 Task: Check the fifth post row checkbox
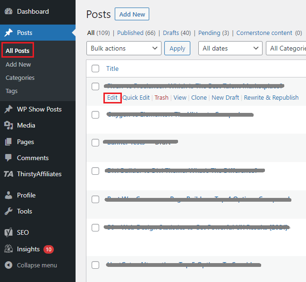(95, 199)
